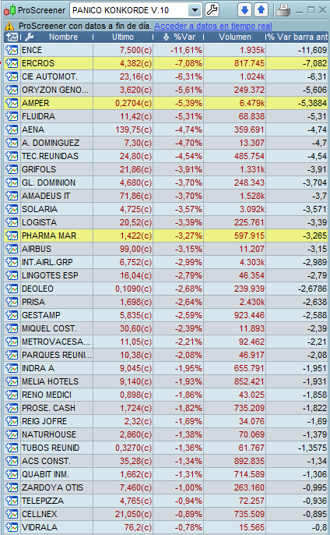Select the RENO MEDICI name cell

[x=57, y=395]
